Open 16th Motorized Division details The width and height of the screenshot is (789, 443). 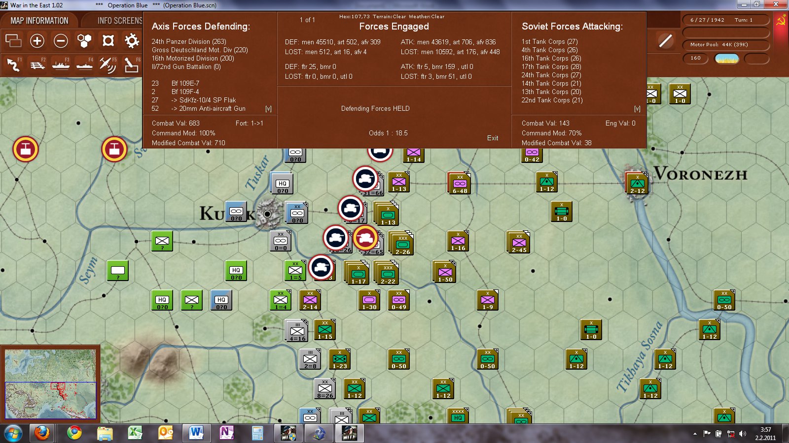193,58
